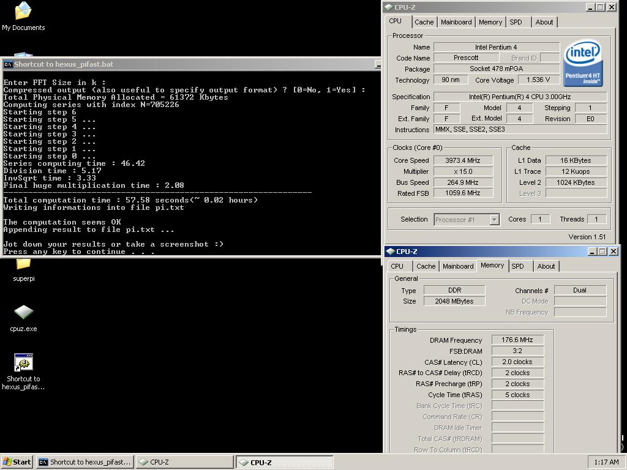Click the Package field Socket 478 mPGA
Viewport: 627px width, 470px height.
click(496, 69)
